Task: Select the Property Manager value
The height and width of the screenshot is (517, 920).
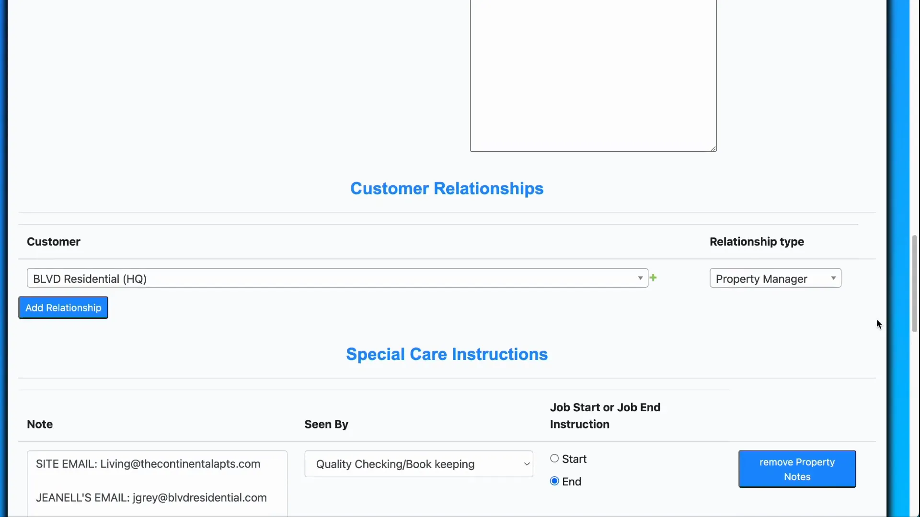Action: coord(761,278)
